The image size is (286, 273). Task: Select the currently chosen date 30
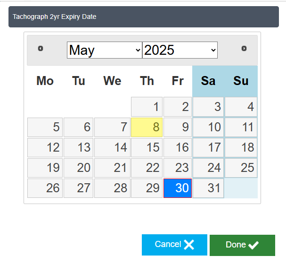tap(178, 188)
